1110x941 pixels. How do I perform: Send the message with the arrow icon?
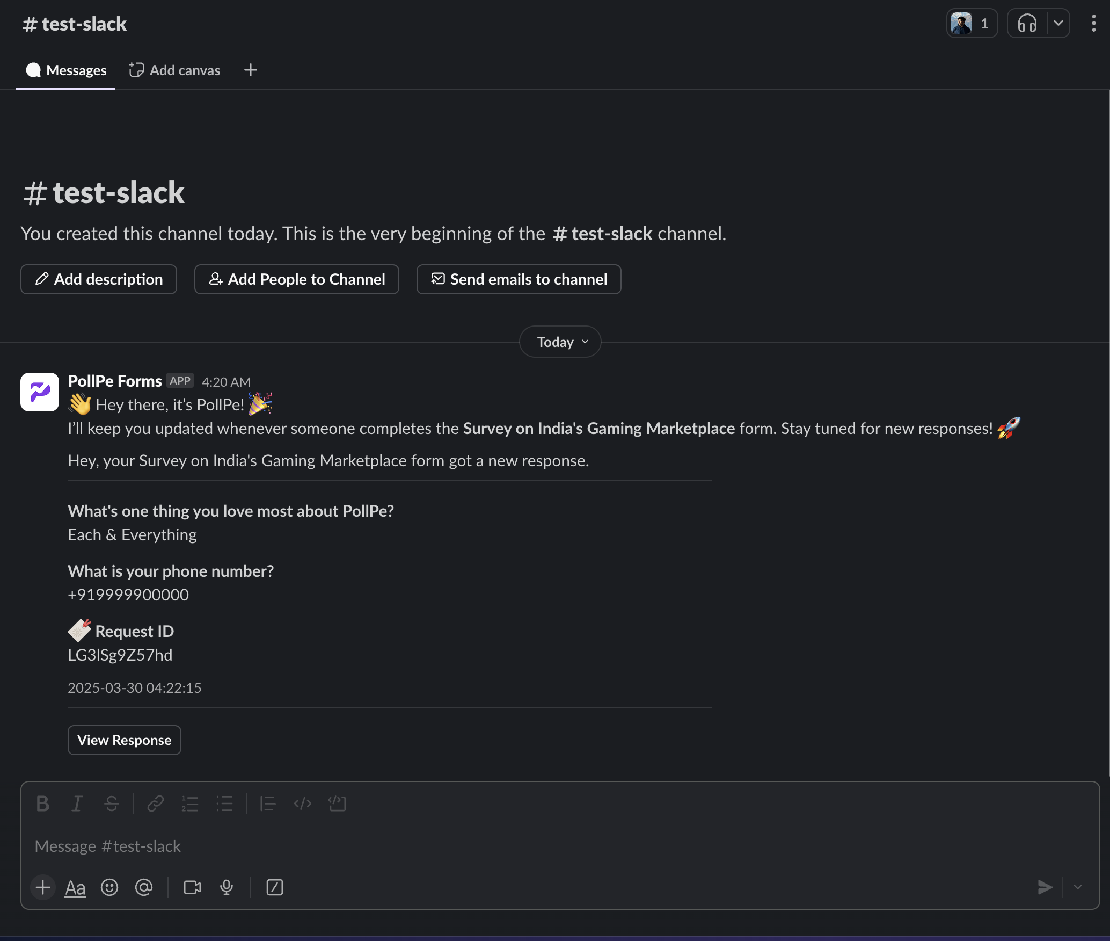tap(1045, 887)
